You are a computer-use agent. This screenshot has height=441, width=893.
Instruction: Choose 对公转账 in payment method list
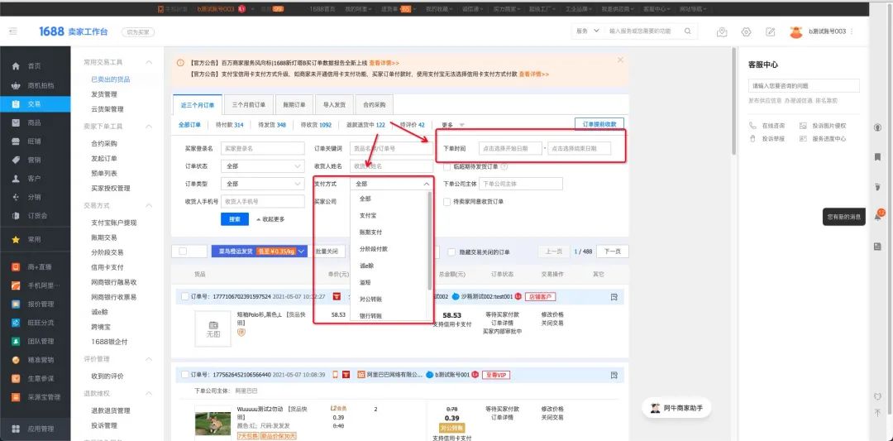click(x=370, y=299)
